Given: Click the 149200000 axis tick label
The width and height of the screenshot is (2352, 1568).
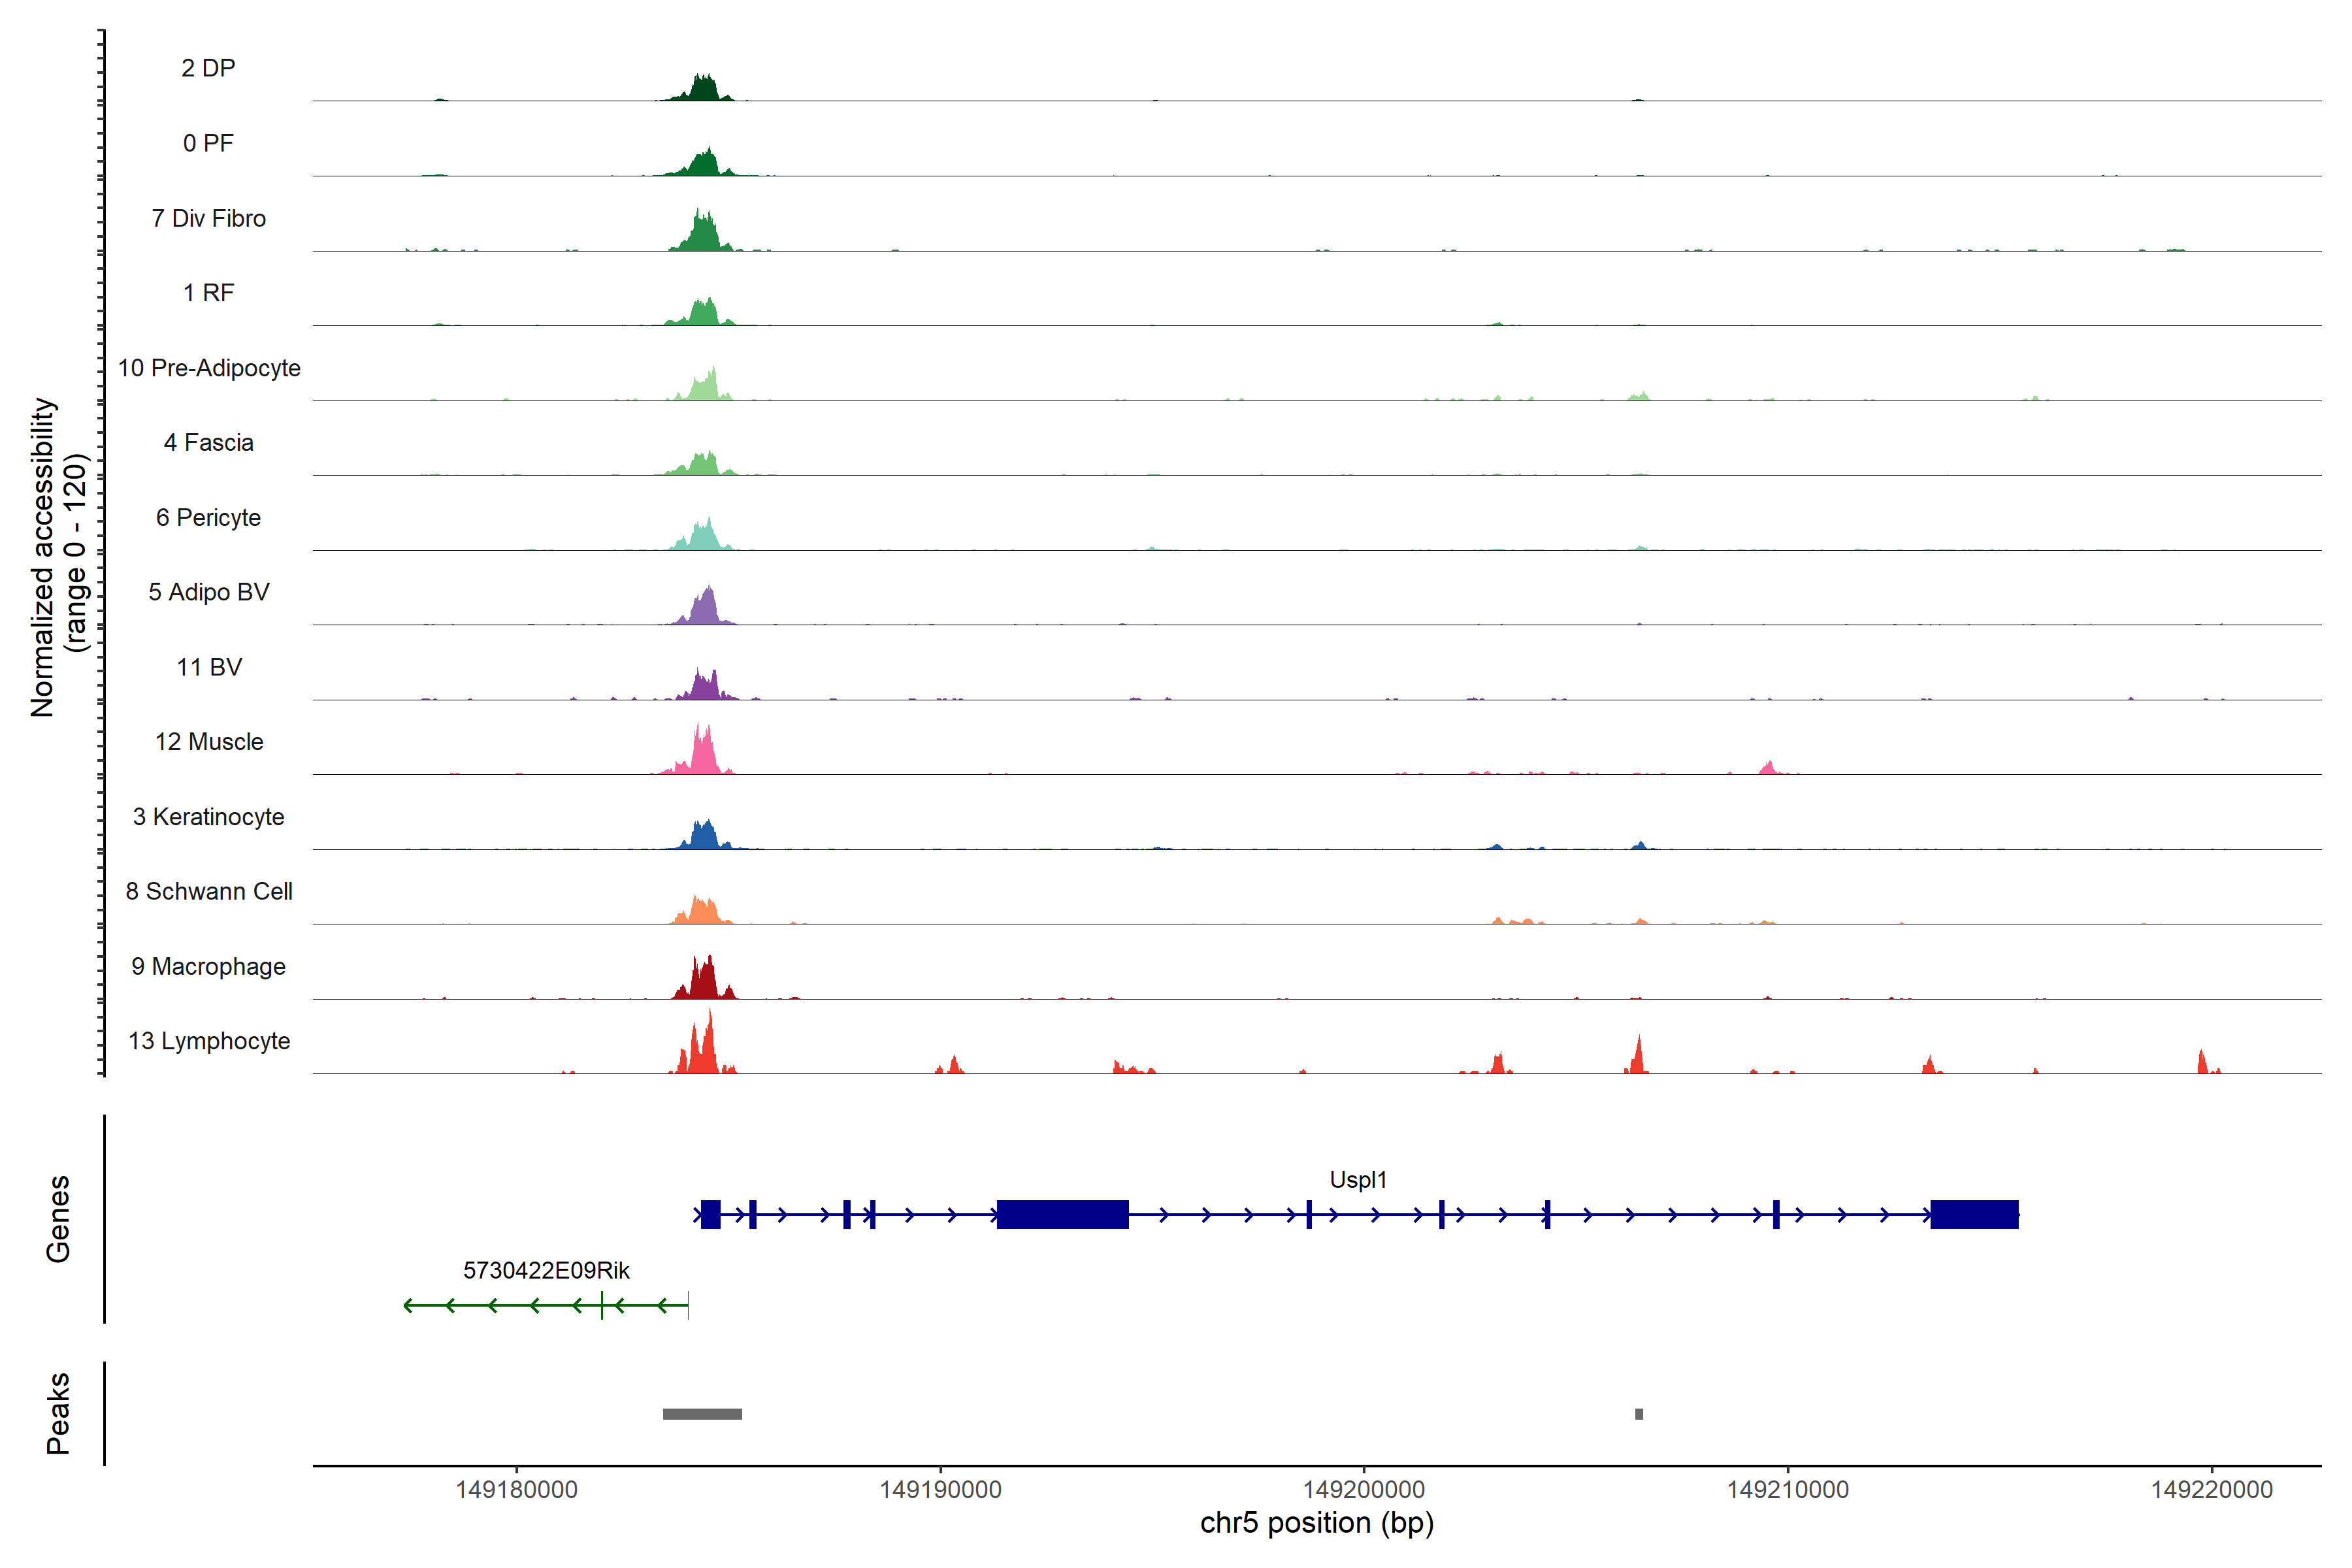Looking at the screenshot, I should pyautogui.click(x=1363, y=1490).
